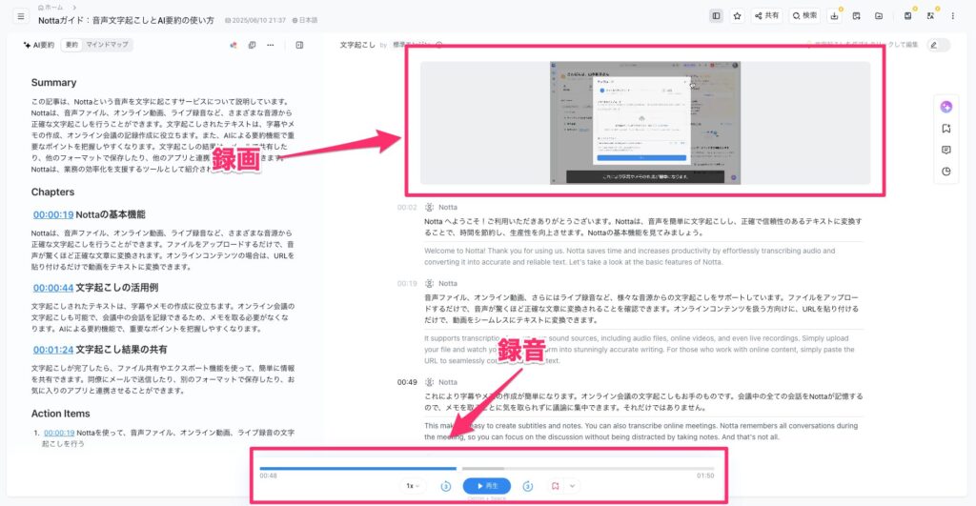The width and height of the screenshot is (976, 506).
Task: Open the 1x playback speed dropdown
Action: tap(413, 486)
